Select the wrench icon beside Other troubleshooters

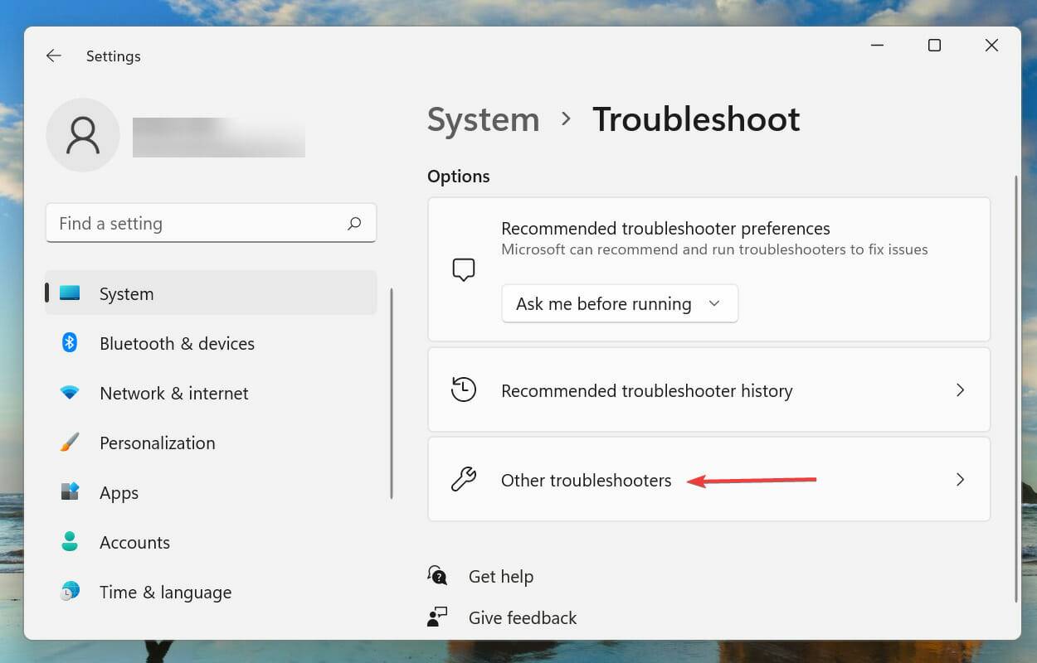[465, 479]
